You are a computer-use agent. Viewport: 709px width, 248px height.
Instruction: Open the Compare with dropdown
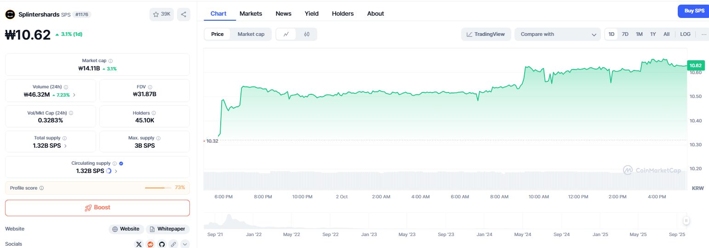(x=558, y=34)
